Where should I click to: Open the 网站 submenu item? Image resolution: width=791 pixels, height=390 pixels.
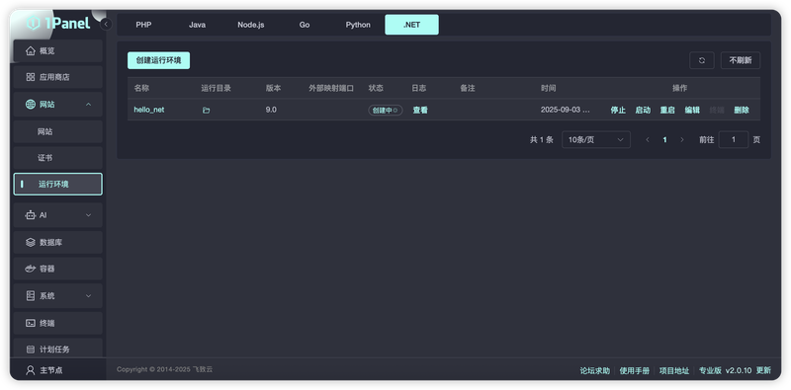[58, 131]
